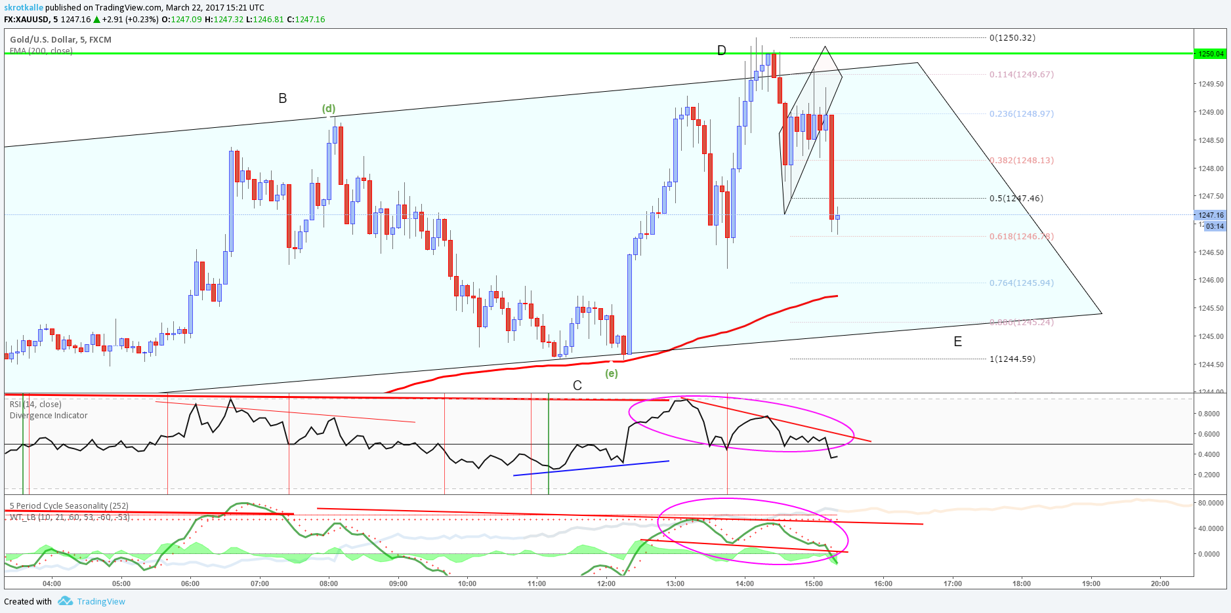Screen dimensions: 1231x613
Task: Click the wave label C
Action: coord(577,386)
